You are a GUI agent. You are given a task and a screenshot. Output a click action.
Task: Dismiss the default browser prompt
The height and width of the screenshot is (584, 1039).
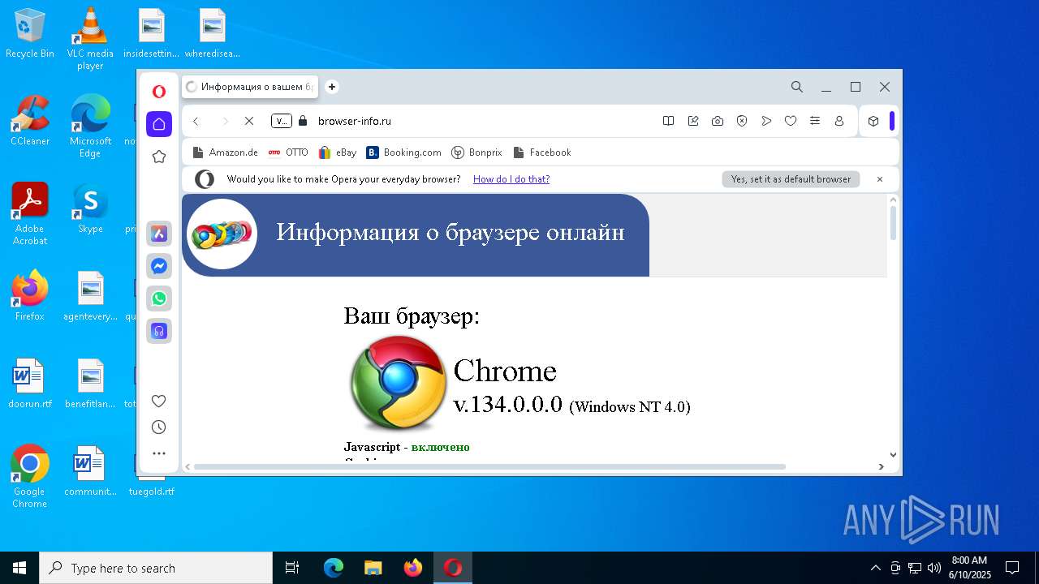pyautogui.click(x=880, y=179)
